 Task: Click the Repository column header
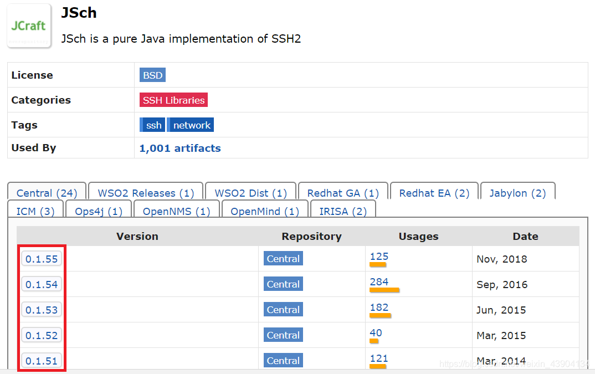(311, 236)
